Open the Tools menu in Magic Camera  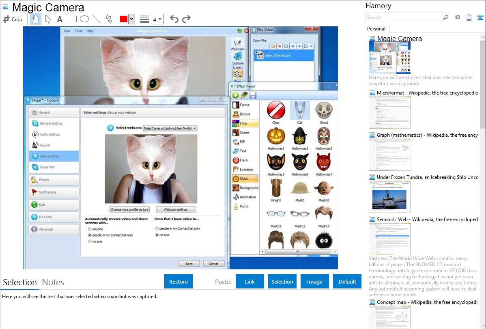click(x=78, y=31)
